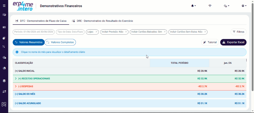Viewport: 254px width, 113px height.
Task: Click the (=) SALDO DO MÊS label
Action: point(25,94)
